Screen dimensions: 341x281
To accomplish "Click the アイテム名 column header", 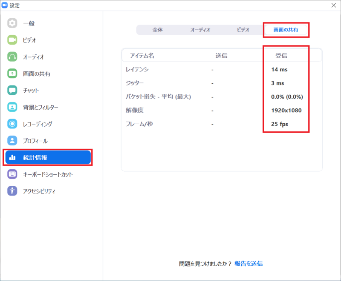I will pos(142,56).
